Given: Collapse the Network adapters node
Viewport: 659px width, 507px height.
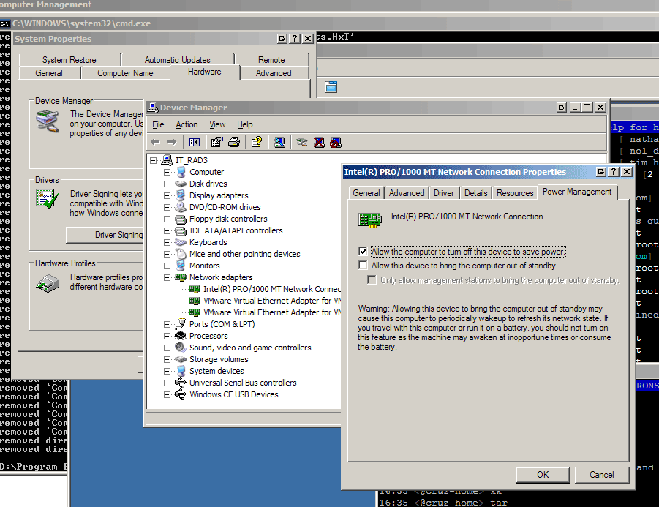Looking at the screenshot, I should click(x=167, y=277).
